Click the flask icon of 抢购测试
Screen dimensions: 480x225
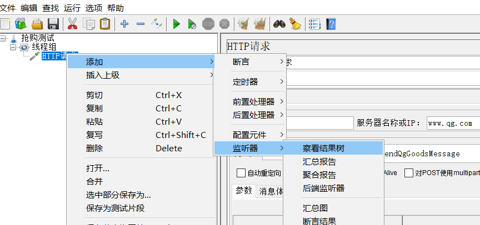(x=13, y=38)
